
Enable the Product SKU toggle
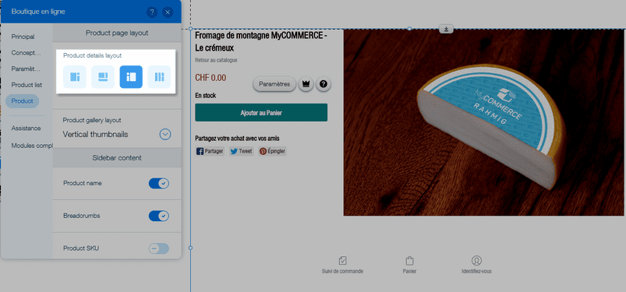point(159,248)
